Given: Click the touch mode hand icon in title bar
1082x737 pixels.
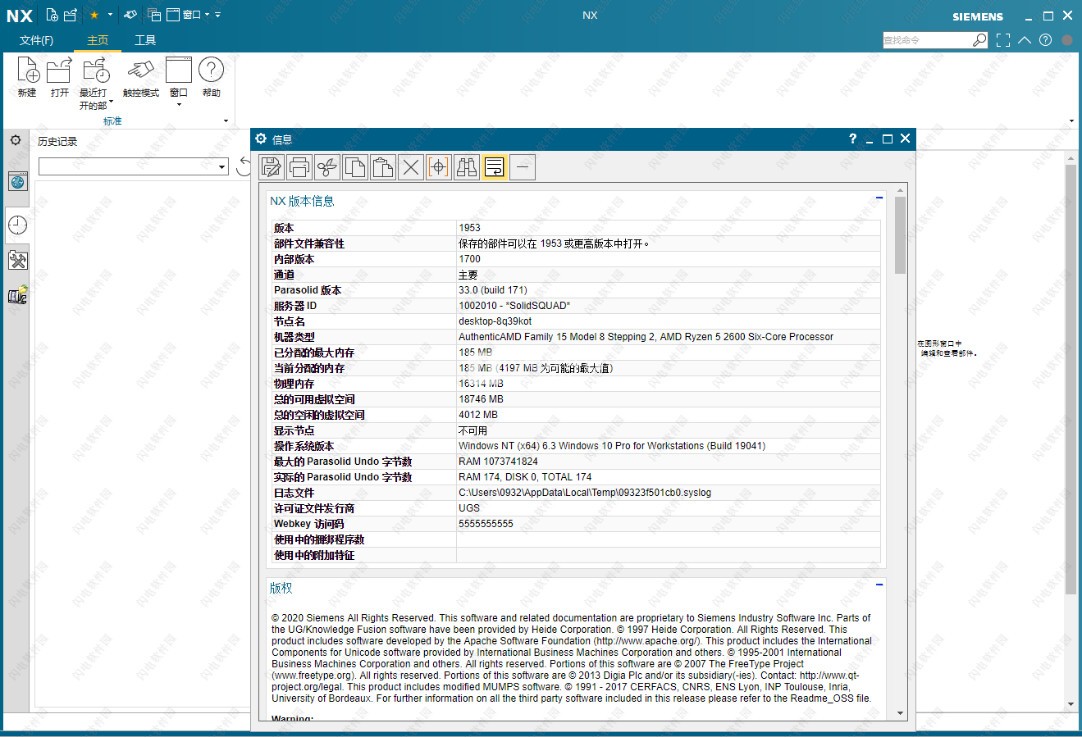Looking at the screenshot, I should (x=130, y=15).
